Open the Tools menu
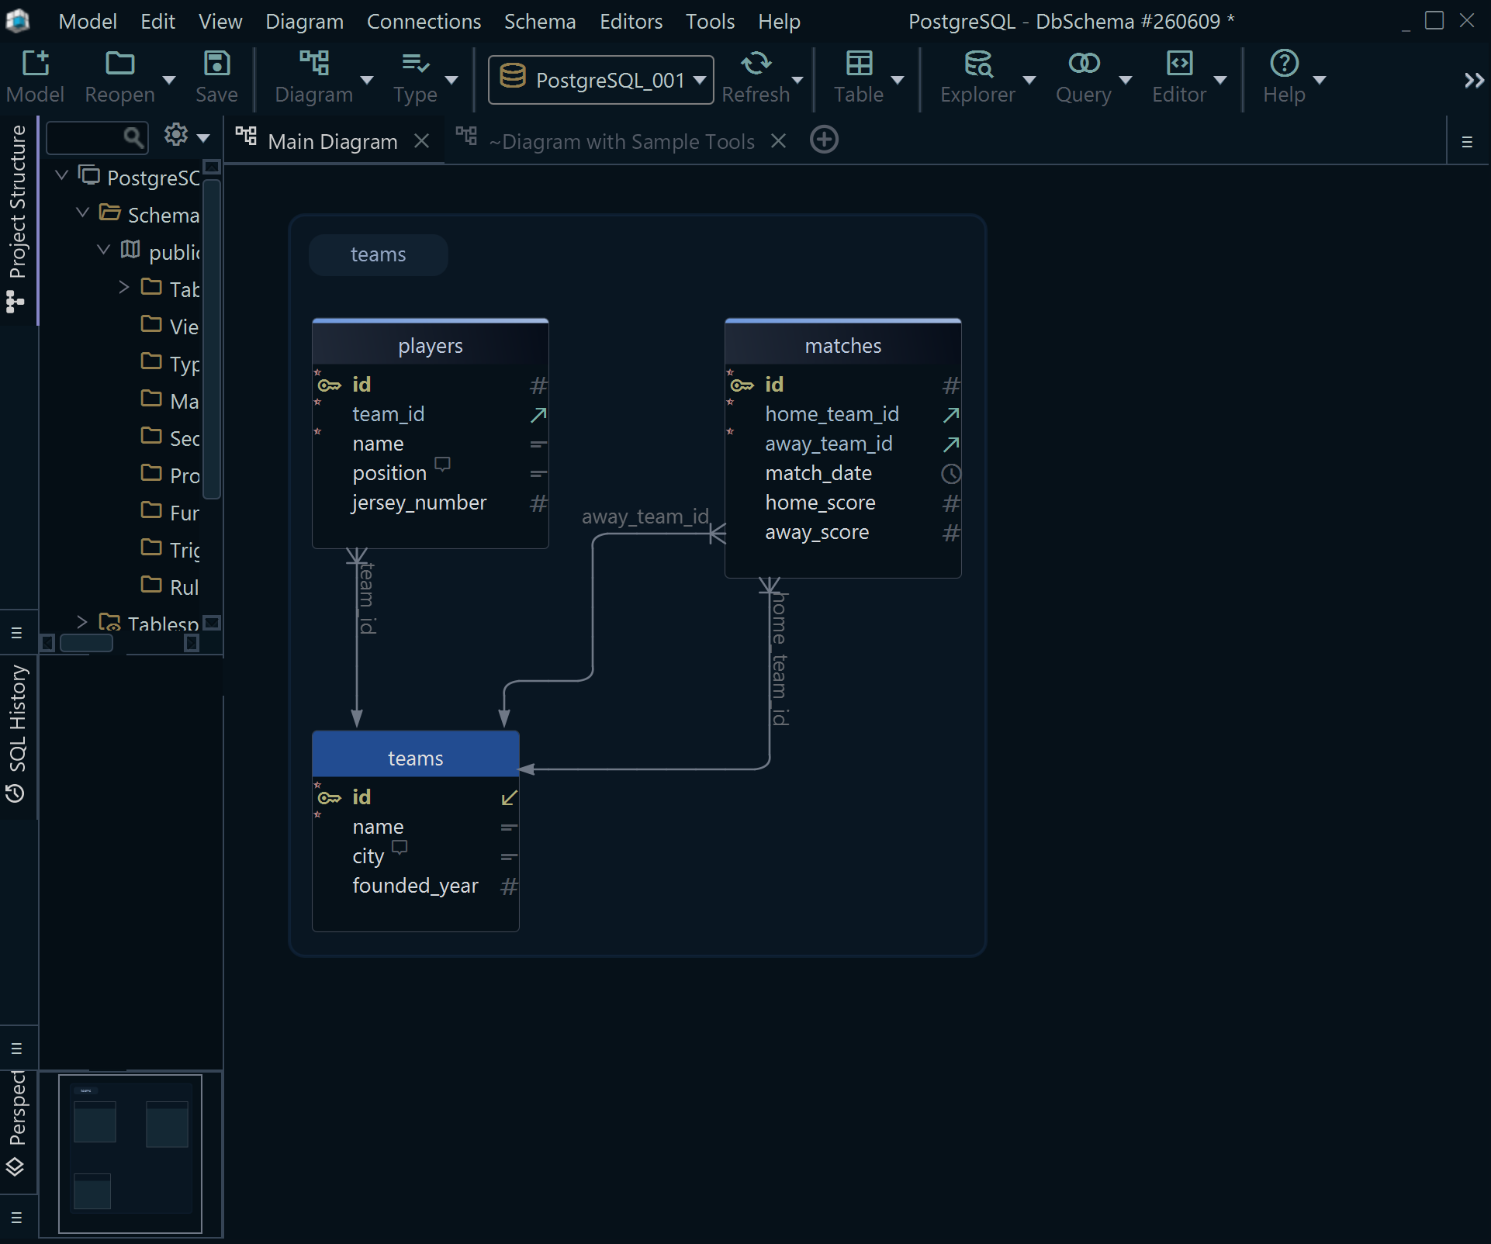This screenshot has width=1491, height=1244. click(710, 22)
